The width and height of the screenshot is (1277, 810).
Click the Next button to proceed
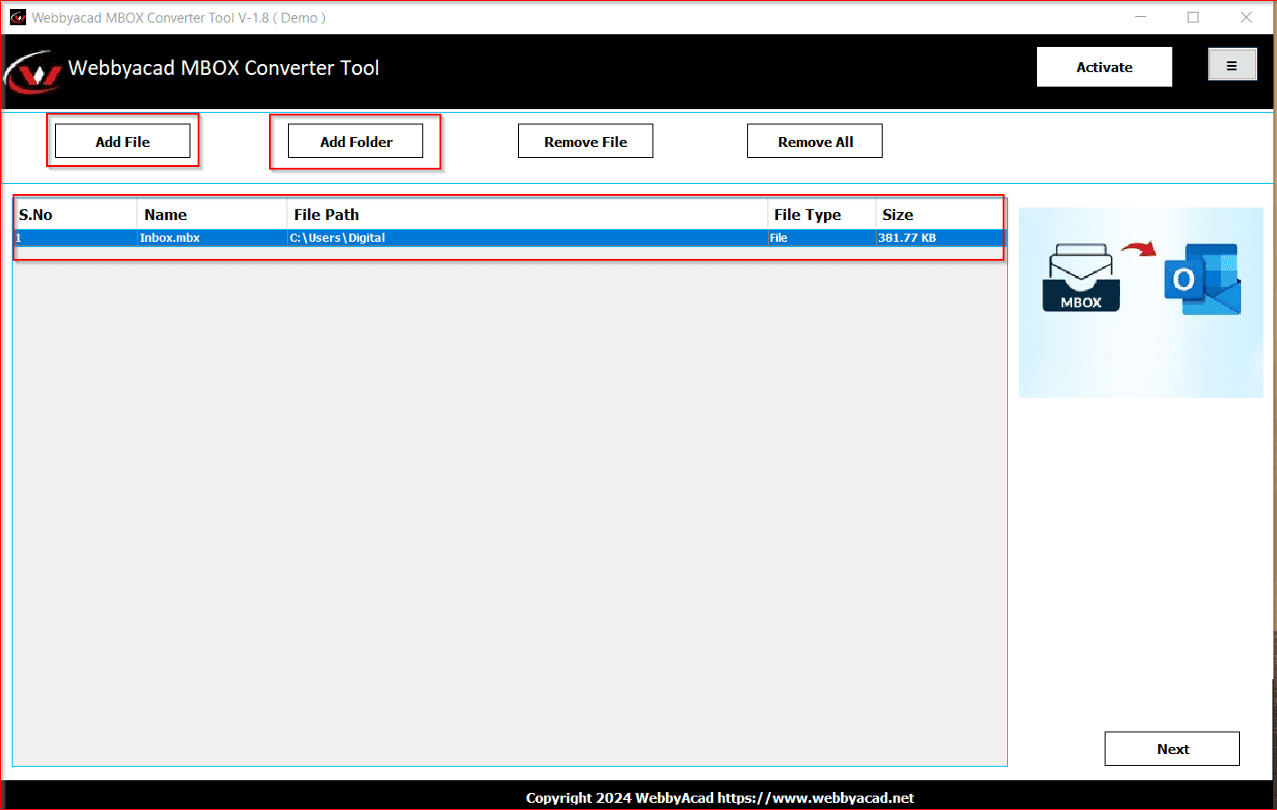coord(1171,748)
